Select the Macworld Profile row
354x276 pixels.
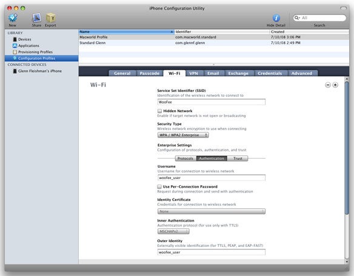pyautogui.click(x=213, y=37)
